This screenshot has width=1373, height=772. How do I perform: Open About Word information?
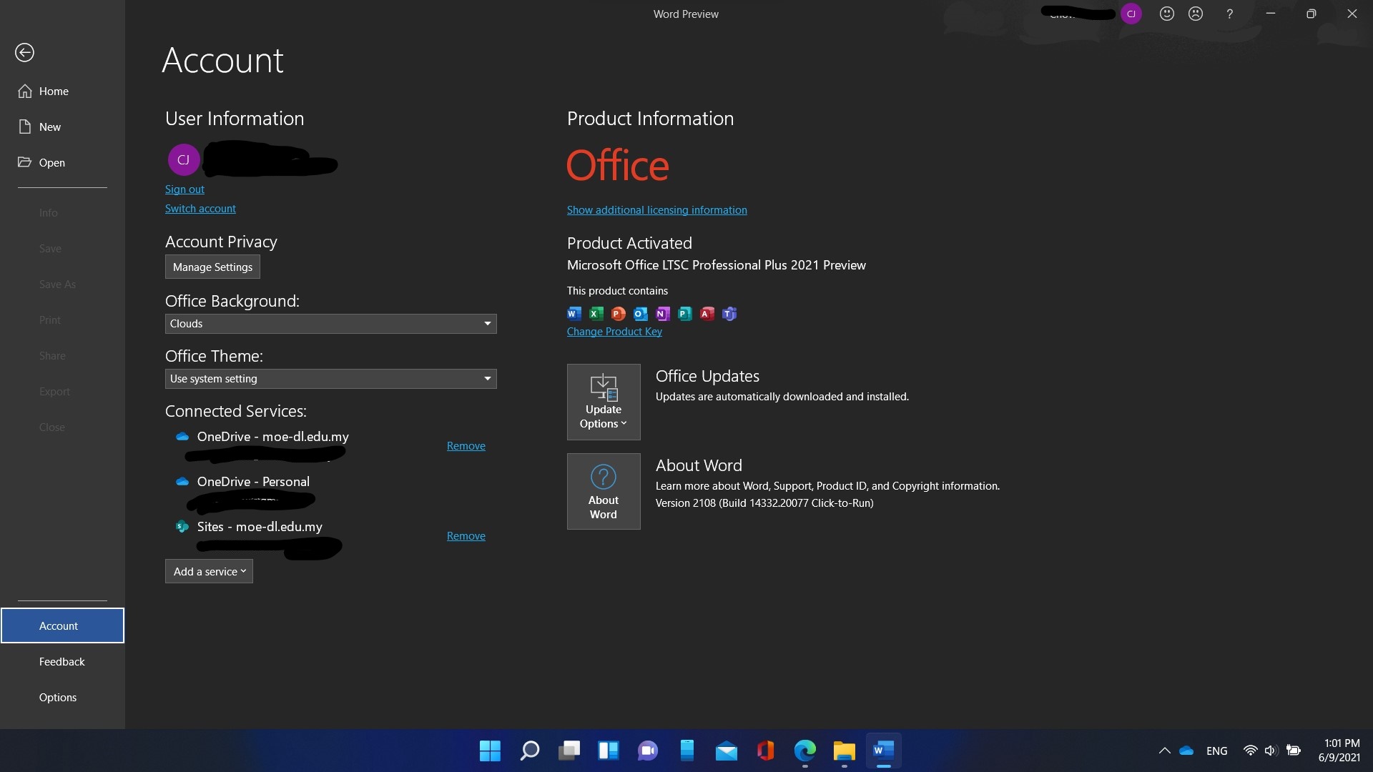[604, 491]
